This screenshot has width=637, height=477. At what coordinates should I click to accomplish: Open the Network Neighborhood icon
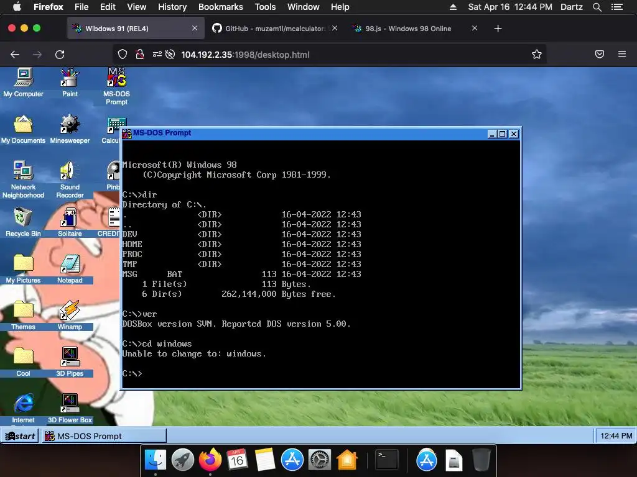pos(23,179)
